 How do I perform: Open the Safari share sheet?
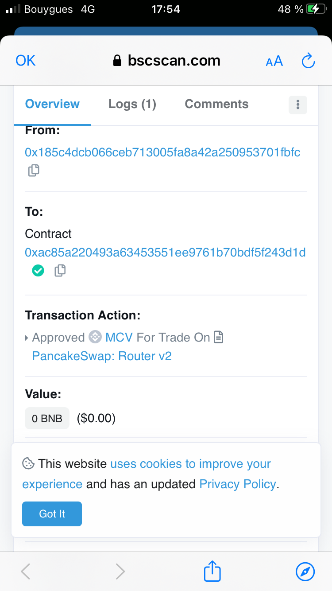click(x=212, y=571)
